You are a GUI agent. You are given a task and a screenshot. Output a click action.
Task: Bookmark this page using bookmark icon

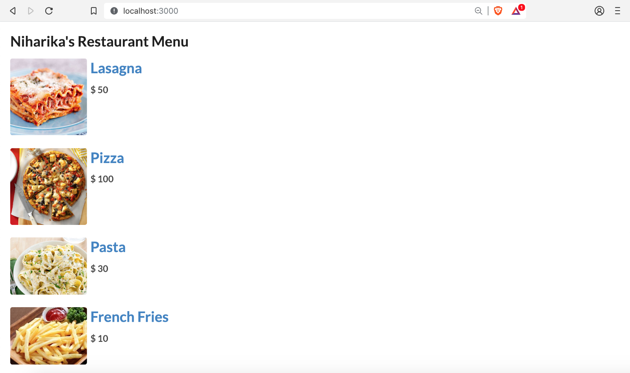pyautogui.click(x=94, y=11)
